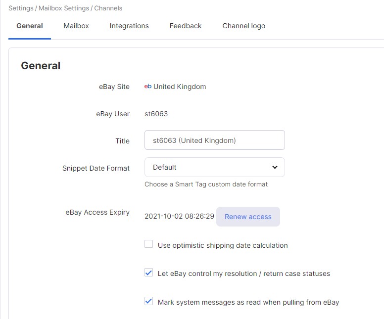Select the Channel logo tab

click(243, 26)
